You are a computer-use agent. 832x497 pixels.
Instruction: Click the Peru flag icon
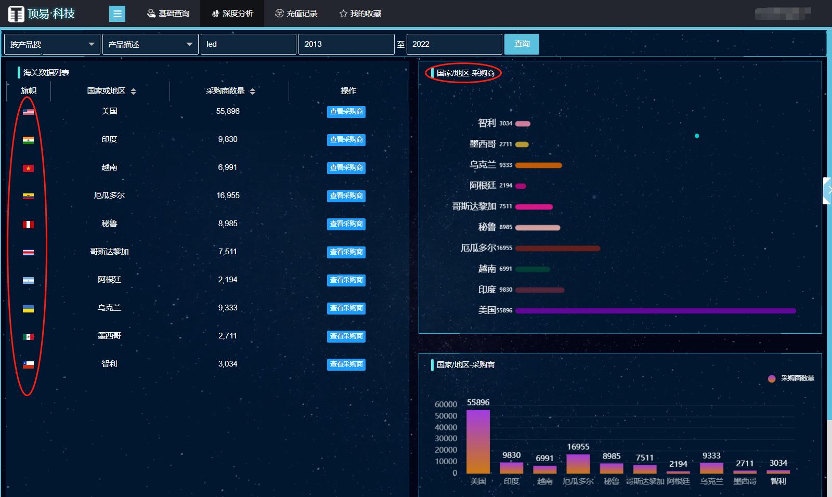(x=29, y=224)
